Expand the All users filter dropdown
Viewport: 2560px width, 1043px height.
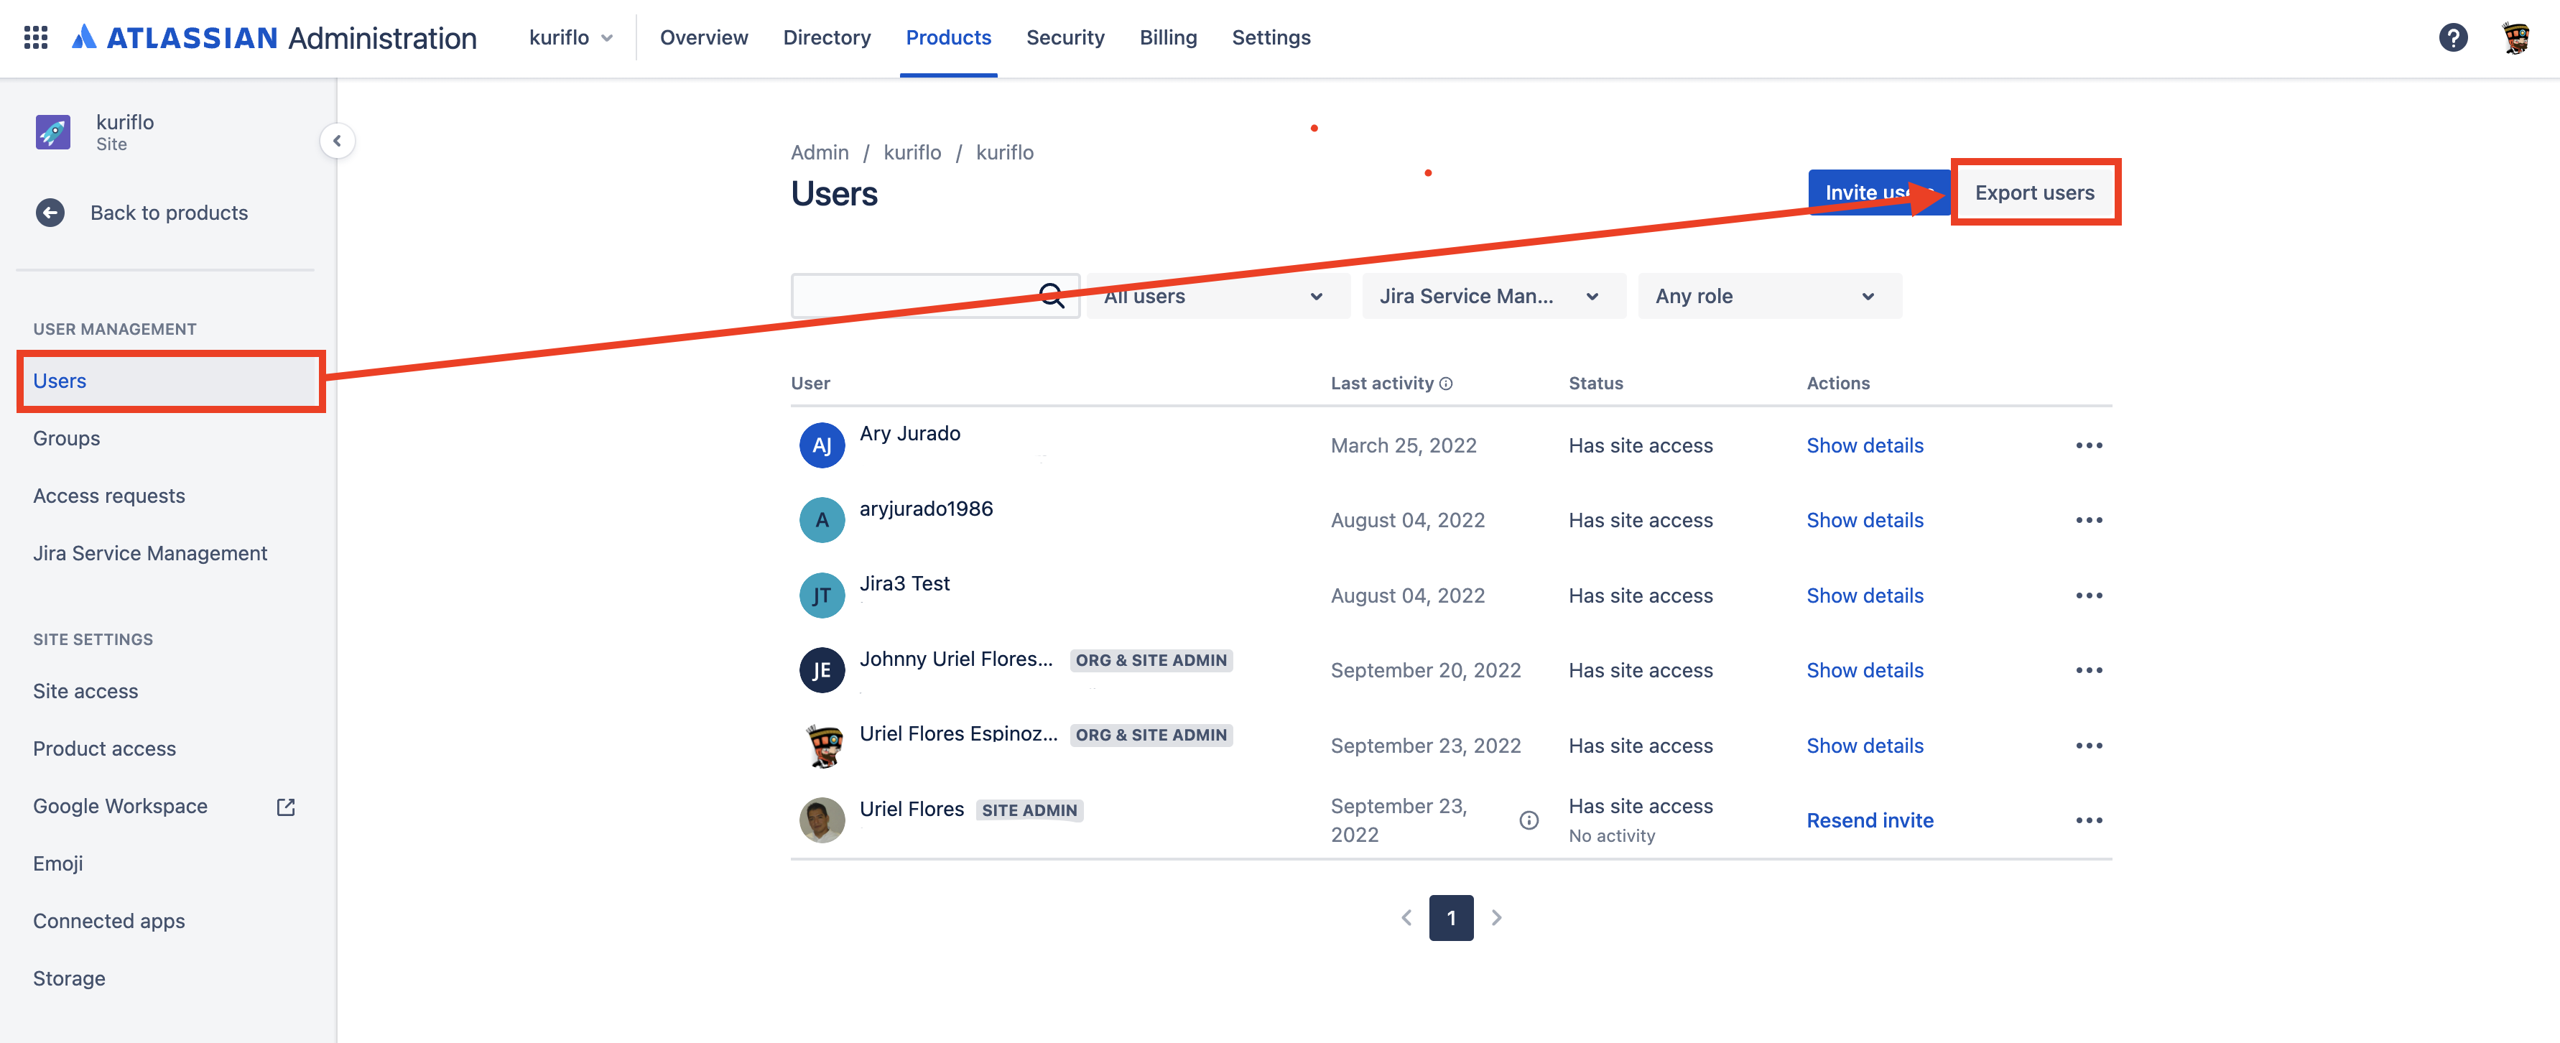(1208, 295)
